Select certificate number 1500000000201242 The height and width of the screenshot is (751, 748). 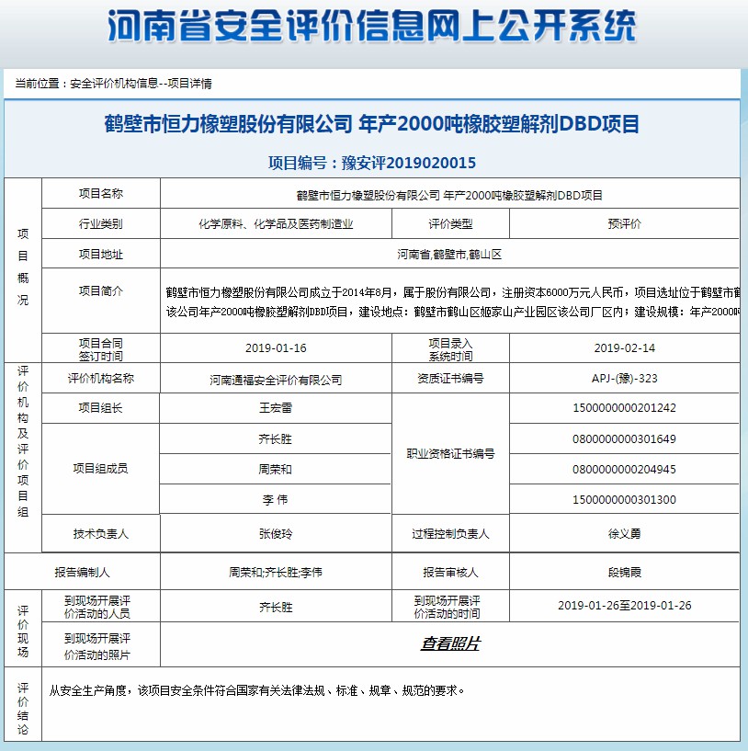(625, 408)
